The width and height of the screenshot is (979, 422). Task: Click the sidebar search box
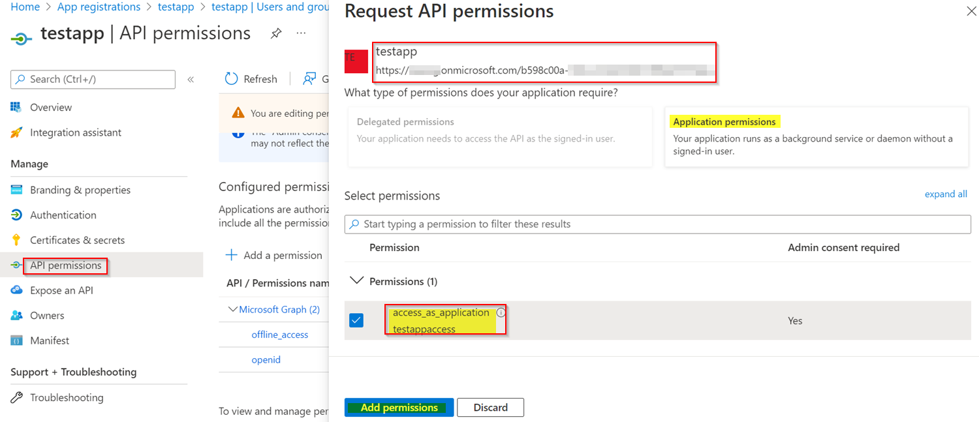point(93,79)
